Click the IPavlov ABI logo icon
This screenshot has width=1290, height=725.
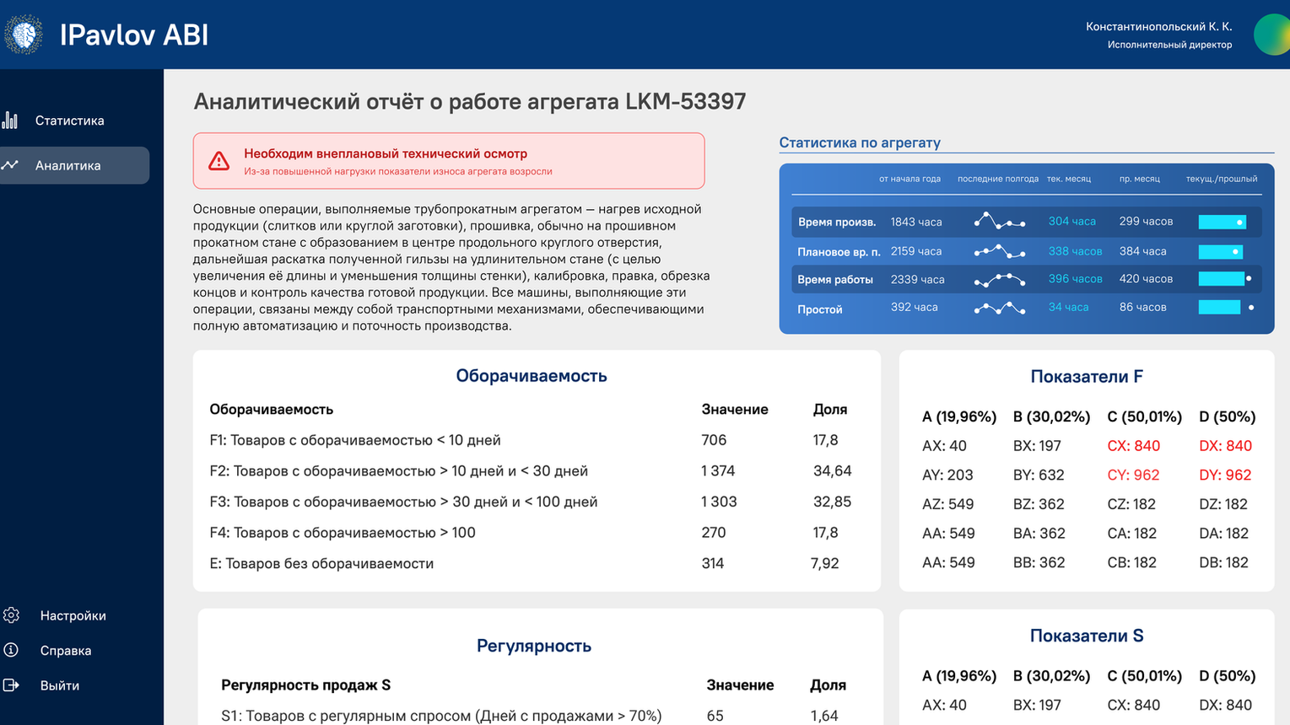(x=24, y=35)
